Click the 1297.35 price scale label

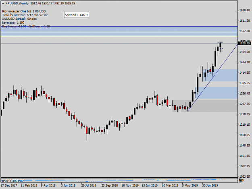[245, 104]
